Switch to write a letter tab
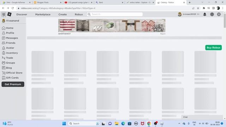Viewport: 226px width, 127px height. tap(140, 2)
